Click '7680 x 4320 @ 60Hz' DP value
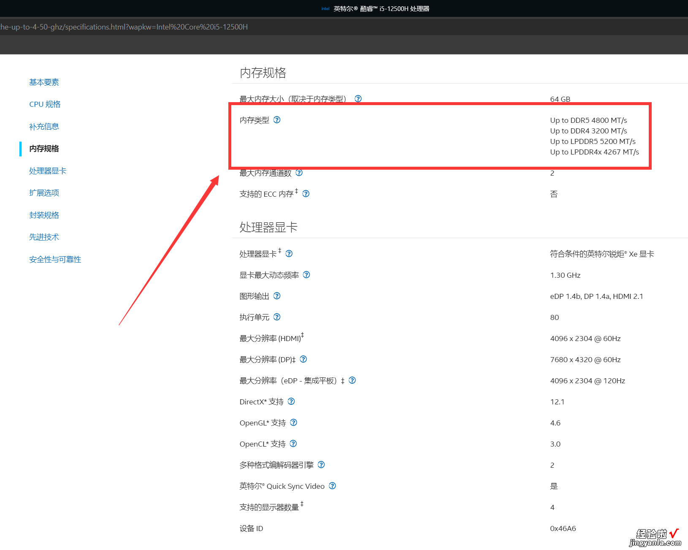The image size is (688, 550). 585,360
